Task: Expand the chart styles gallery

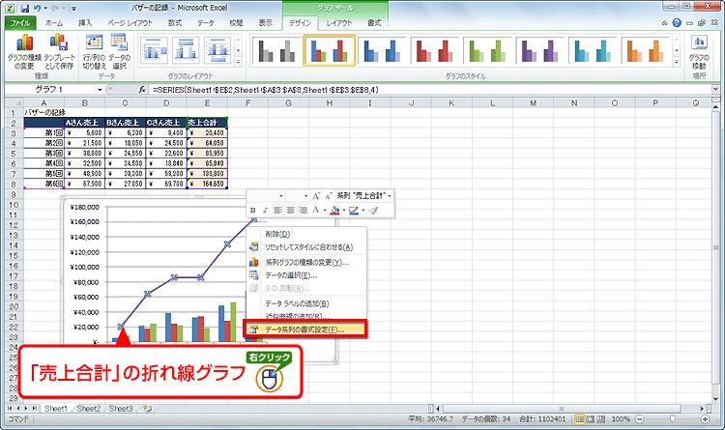Action: [x=677, y=62]
